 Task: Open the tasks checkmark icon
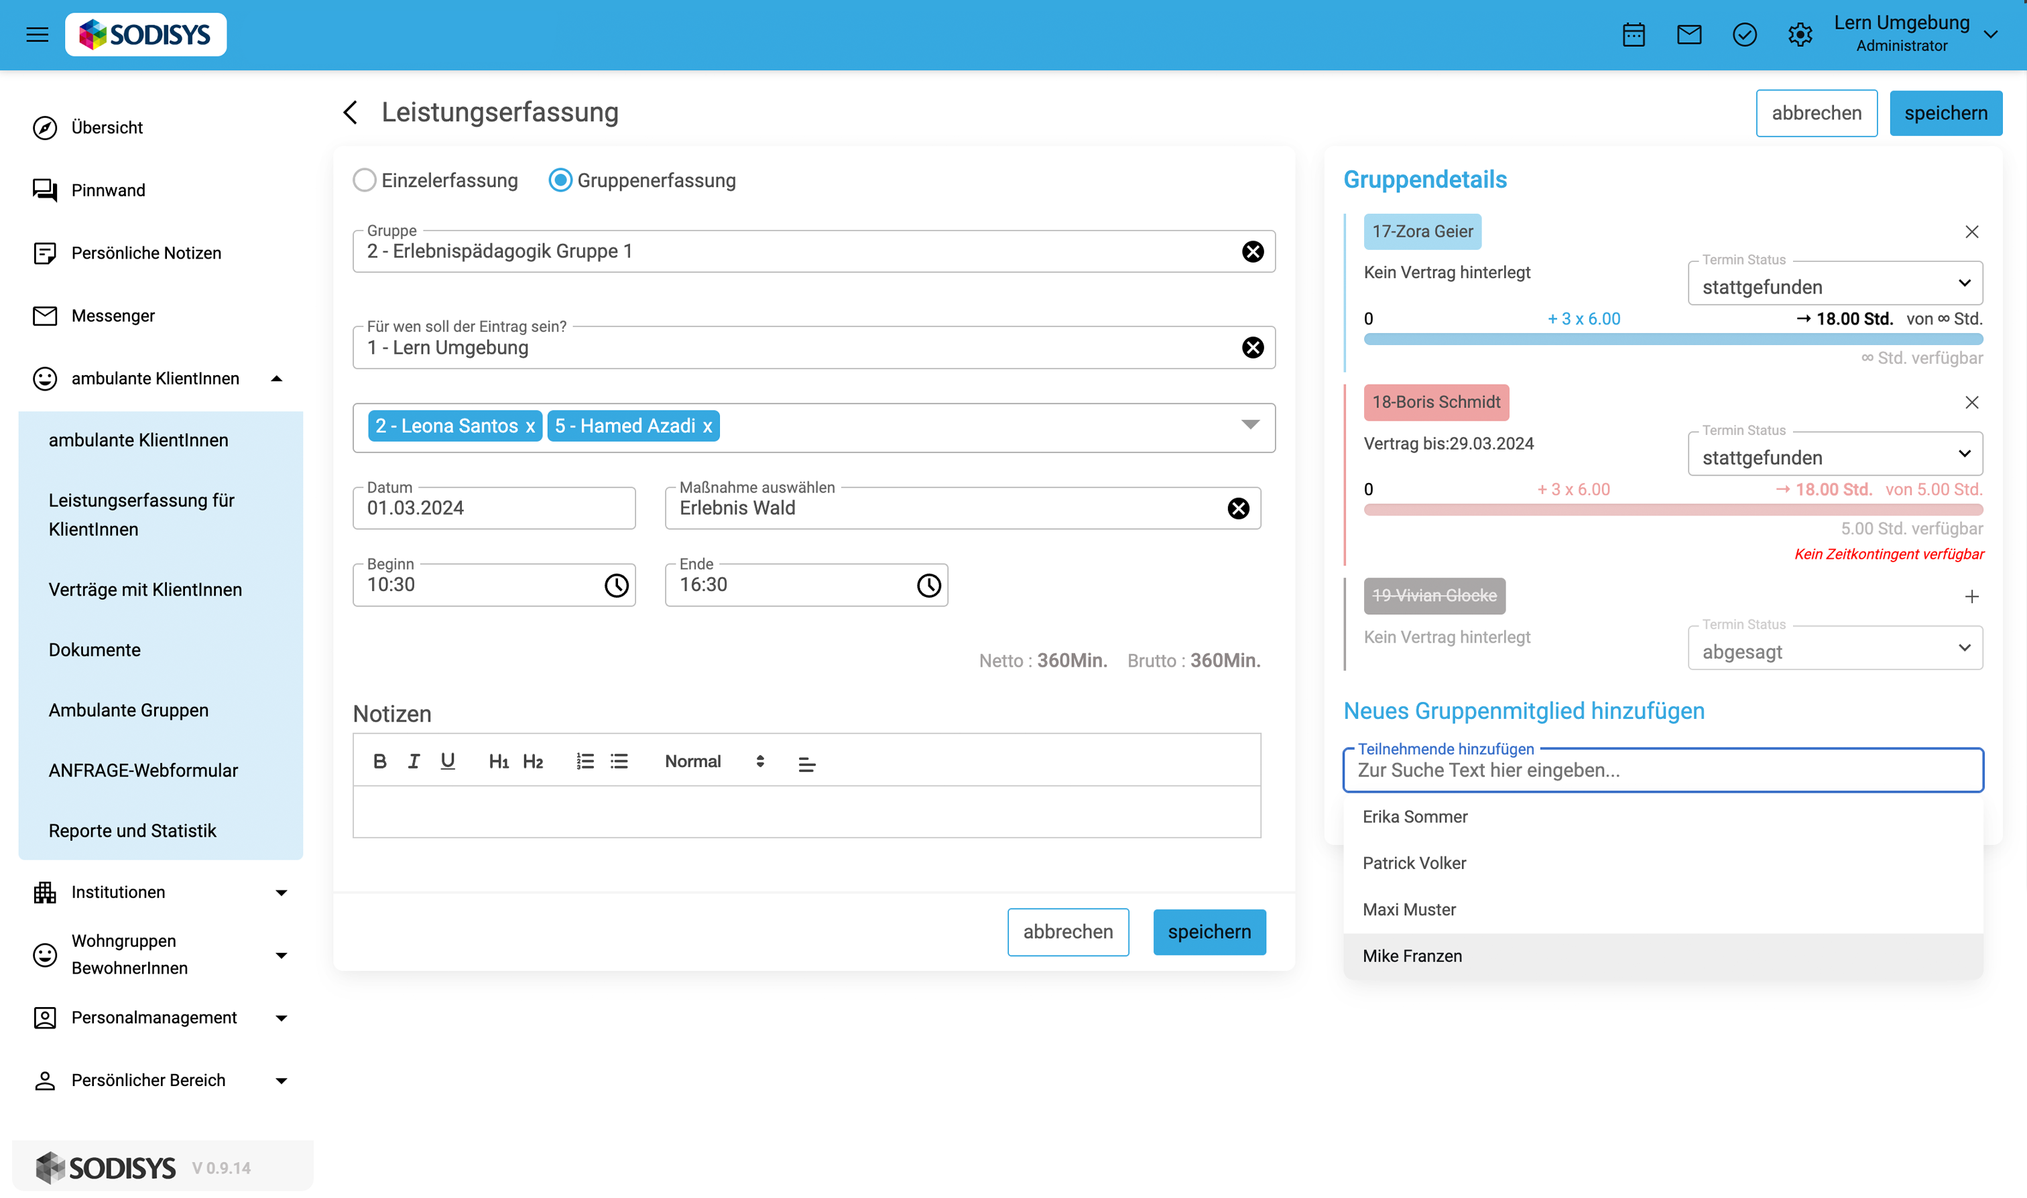point(1744,35)
